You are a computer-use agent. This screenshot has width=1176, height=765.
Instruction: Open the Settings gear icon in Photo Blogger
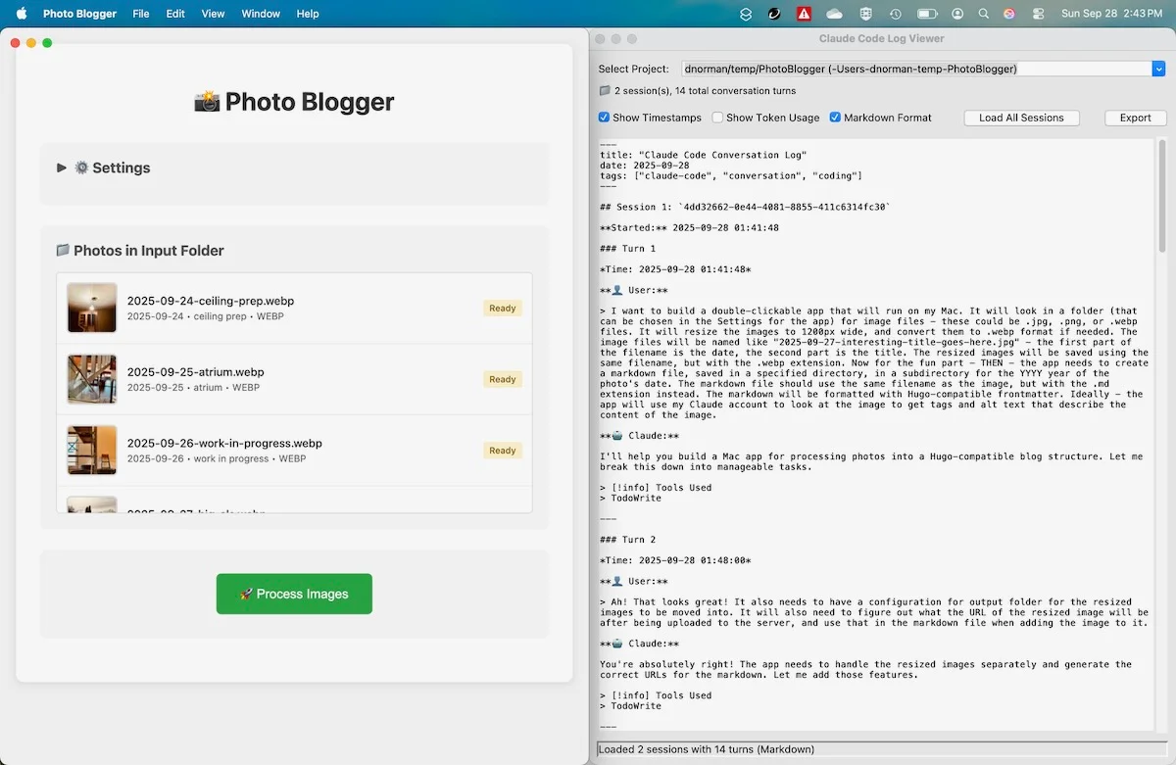[82, 167]
